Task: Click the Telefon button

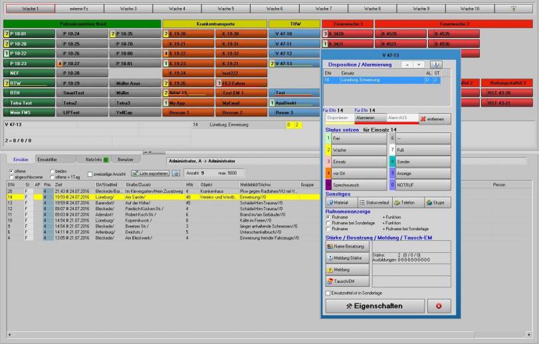Action: coord(406,202)
